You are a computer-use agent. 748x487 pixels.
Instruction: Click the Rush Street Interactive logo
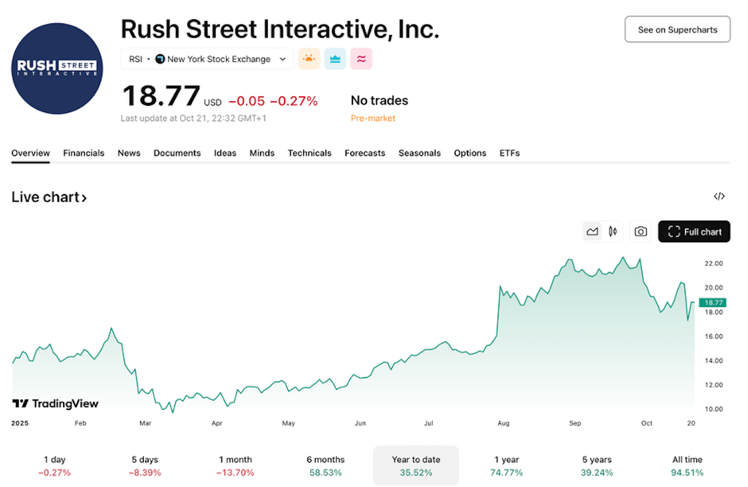coord(57,68)
